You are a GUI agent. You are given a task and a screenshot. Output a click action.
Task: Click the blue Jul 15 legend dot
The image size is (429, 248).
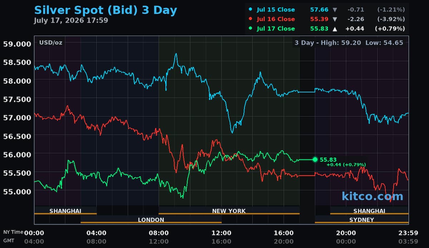(250, 10)
